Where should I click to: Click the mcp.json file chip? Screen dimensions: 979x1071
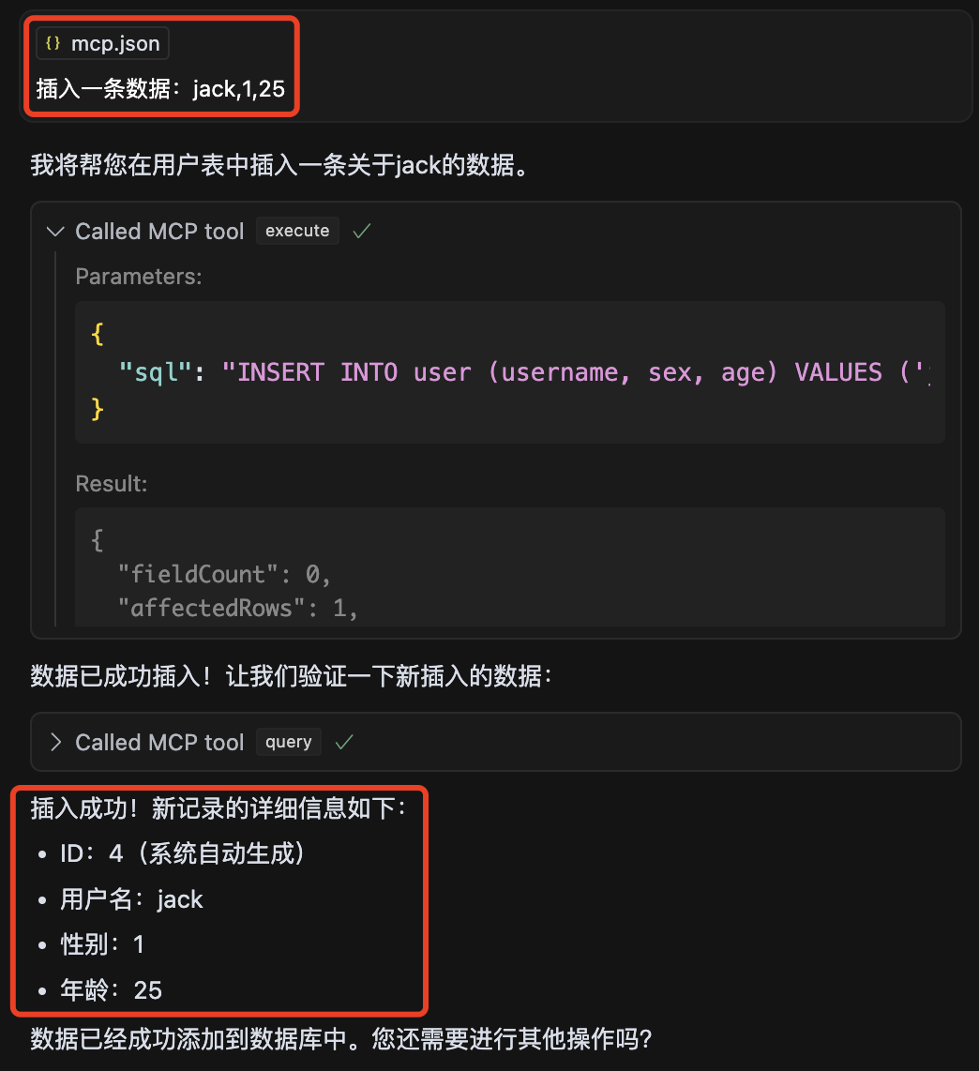pyautogui.click(x=102, y=44)
